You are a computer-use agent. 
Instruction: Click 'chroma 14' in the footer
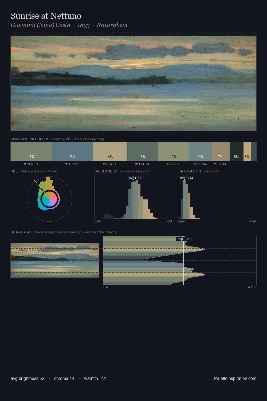64,378
